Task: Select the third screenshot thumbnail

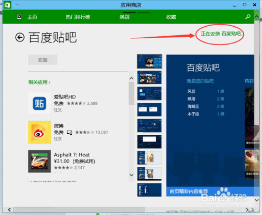Action: click(x=149, y=93)
